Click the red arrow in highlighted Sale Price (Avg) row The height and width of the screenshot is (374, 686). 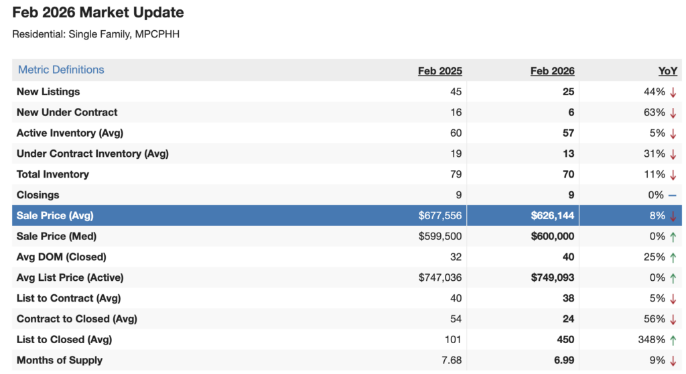[x=673, y=216]
